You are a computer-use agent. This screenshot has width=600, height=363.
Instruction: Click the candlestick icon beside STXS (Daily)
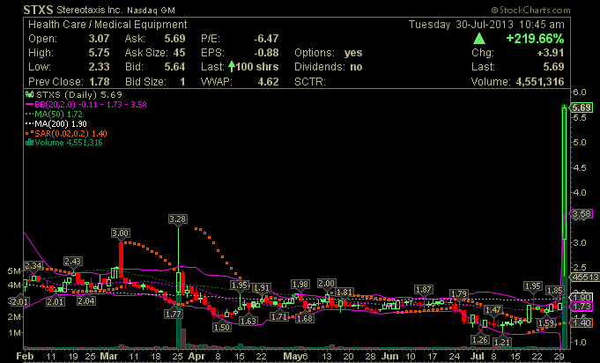point(29,94)
